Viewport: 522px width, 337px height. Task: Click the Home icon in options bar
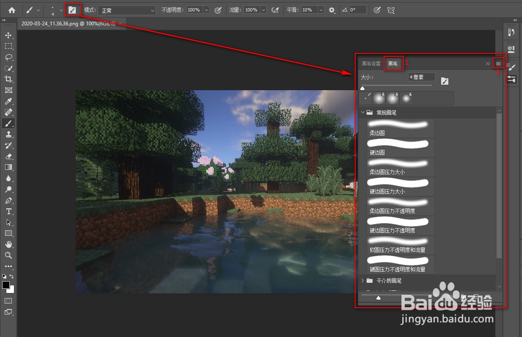pos(12,10)
